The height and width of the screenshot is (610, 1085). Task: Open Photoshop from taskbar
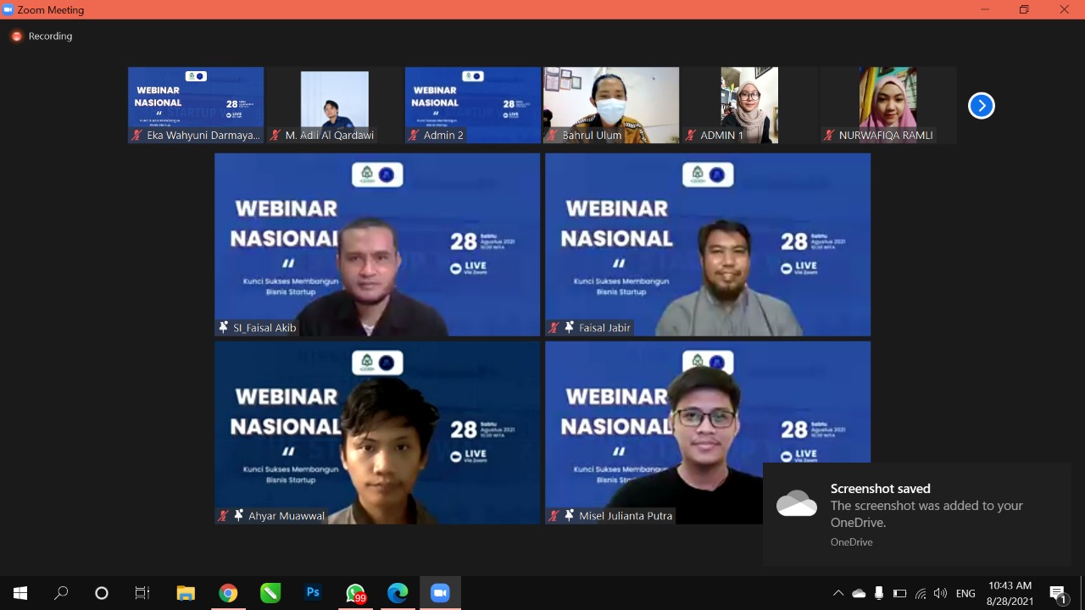point(313,593)
